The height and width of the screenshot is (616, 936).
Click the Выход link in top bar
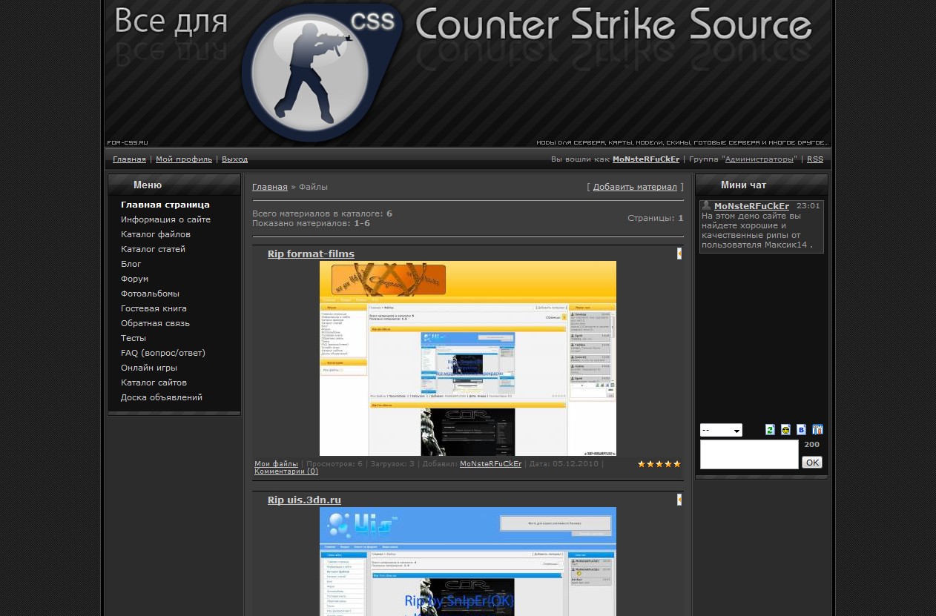pyautogui.click(x=234, y=159)
